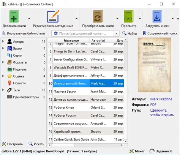
Task: Open the Mark Frazinha author link
Action: pos(161,99)
